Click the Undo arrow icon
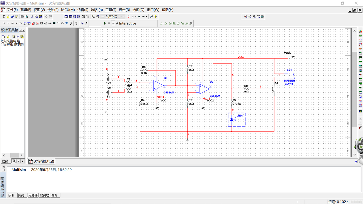Screen dimensions: 363x204 pyautogui.click(x=46, y=17)
